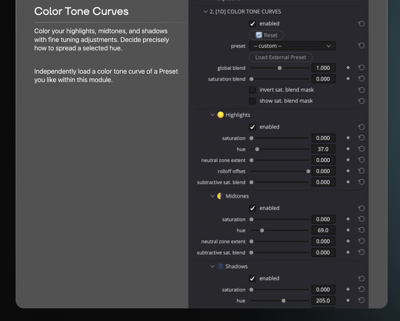400x321 pixels.
Task: Add keyframe for Highlights saturation
Action: point(348,138)
